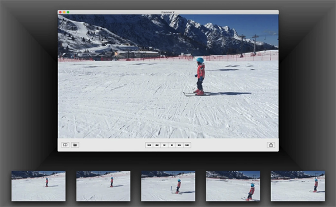Skip to the first frame
Image resolution: width=336 pixels, height=207 pixels.
click(x=149, y=145)
